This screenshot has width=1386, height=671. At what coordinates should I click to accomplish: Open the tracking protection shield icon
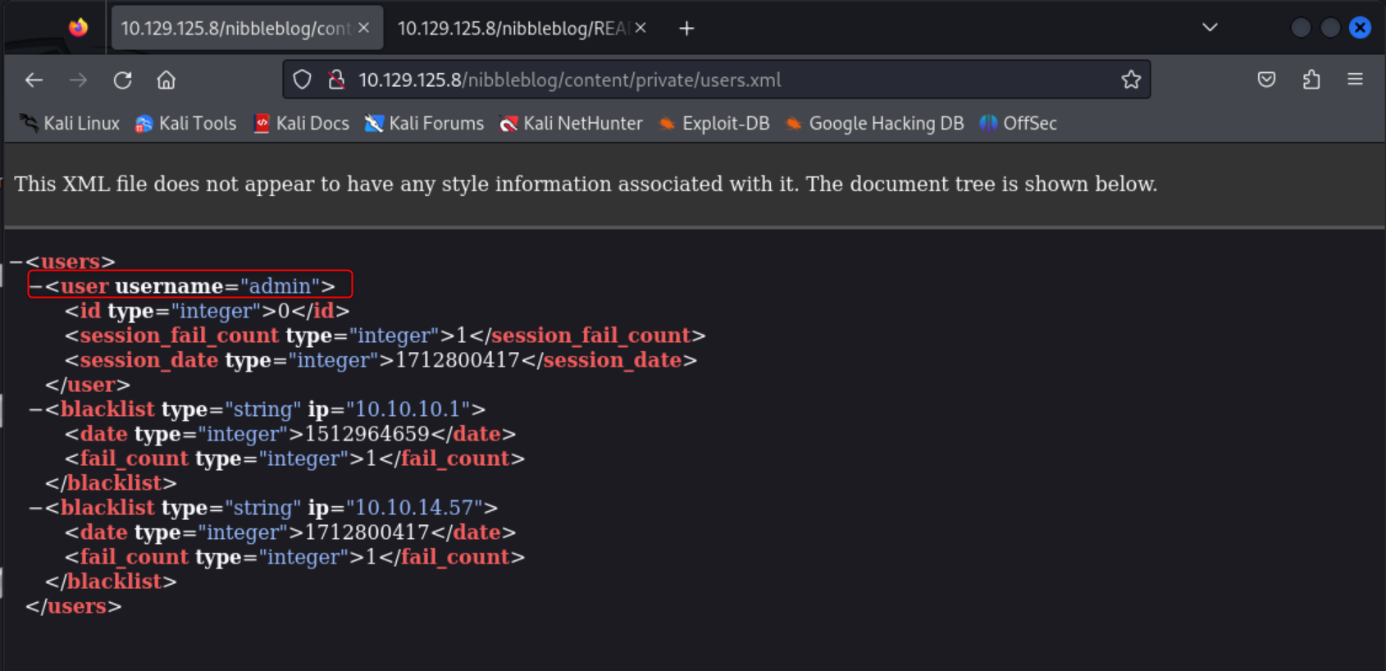point(303,80)
